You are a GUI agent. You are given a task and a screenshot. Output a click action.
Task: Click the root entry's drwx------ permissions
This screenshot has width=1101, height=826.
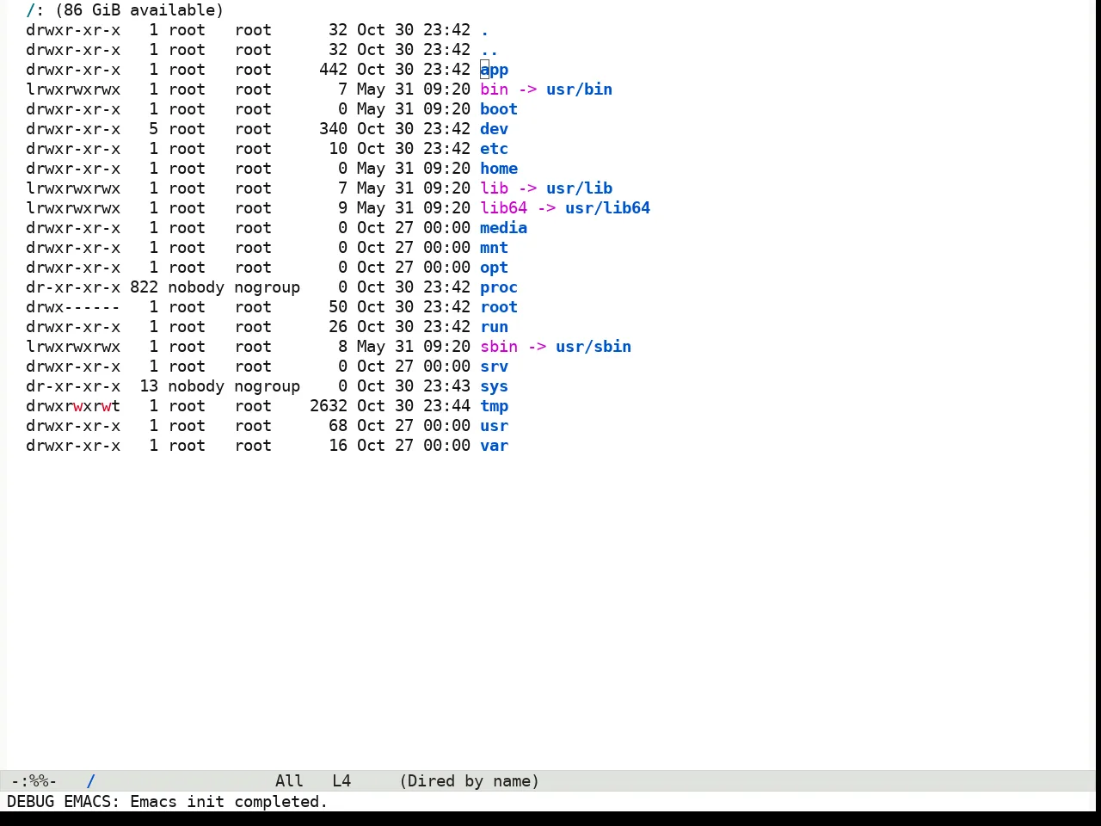coord(73,307)
